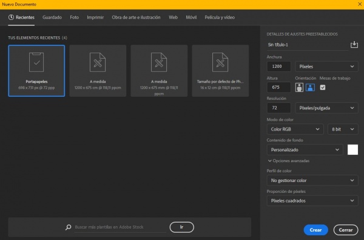Switch to the Imprimir tab
Image resolution: width=364 pixels, height=240 pixels.
click(95, 18)
